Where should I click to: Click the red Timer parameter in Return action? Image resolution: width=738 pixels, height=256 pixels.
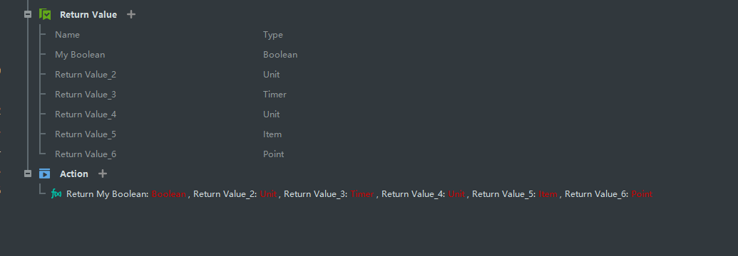(x=362, y=194)
